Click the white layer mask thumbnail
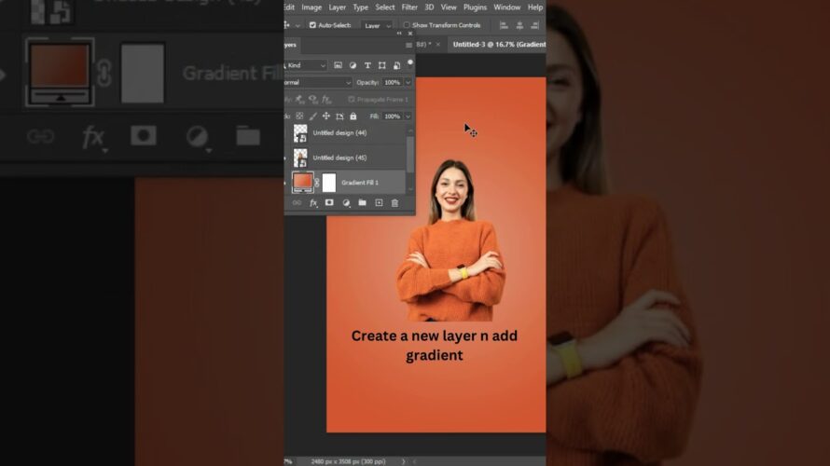Image resolution: width=830 pixels, height=466 pixels. [329, 183]
